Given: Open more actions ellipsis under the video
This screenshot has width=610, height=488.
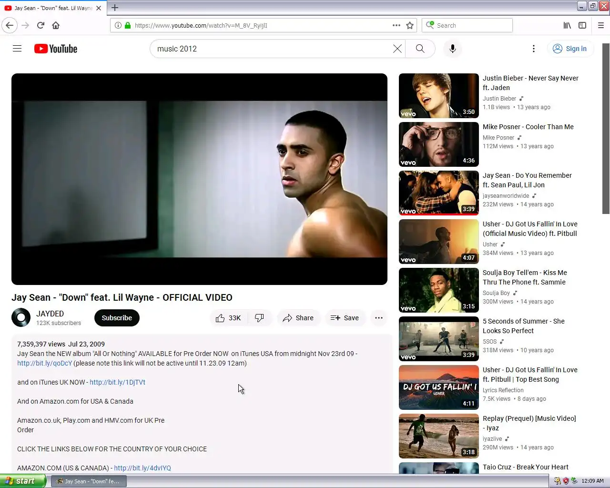Looking at the screenshot, I should 379,318.
